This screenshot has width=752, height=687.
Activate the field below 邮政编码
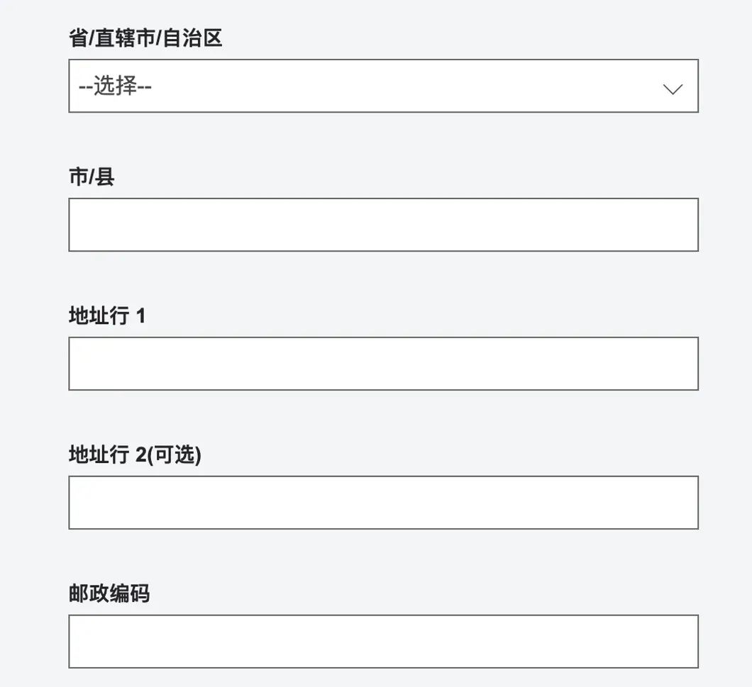coord(383,641)
